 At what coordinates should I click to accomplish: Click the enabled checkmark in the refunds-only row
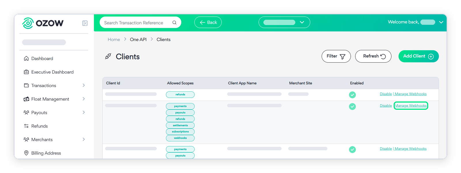tap(352, 95)
